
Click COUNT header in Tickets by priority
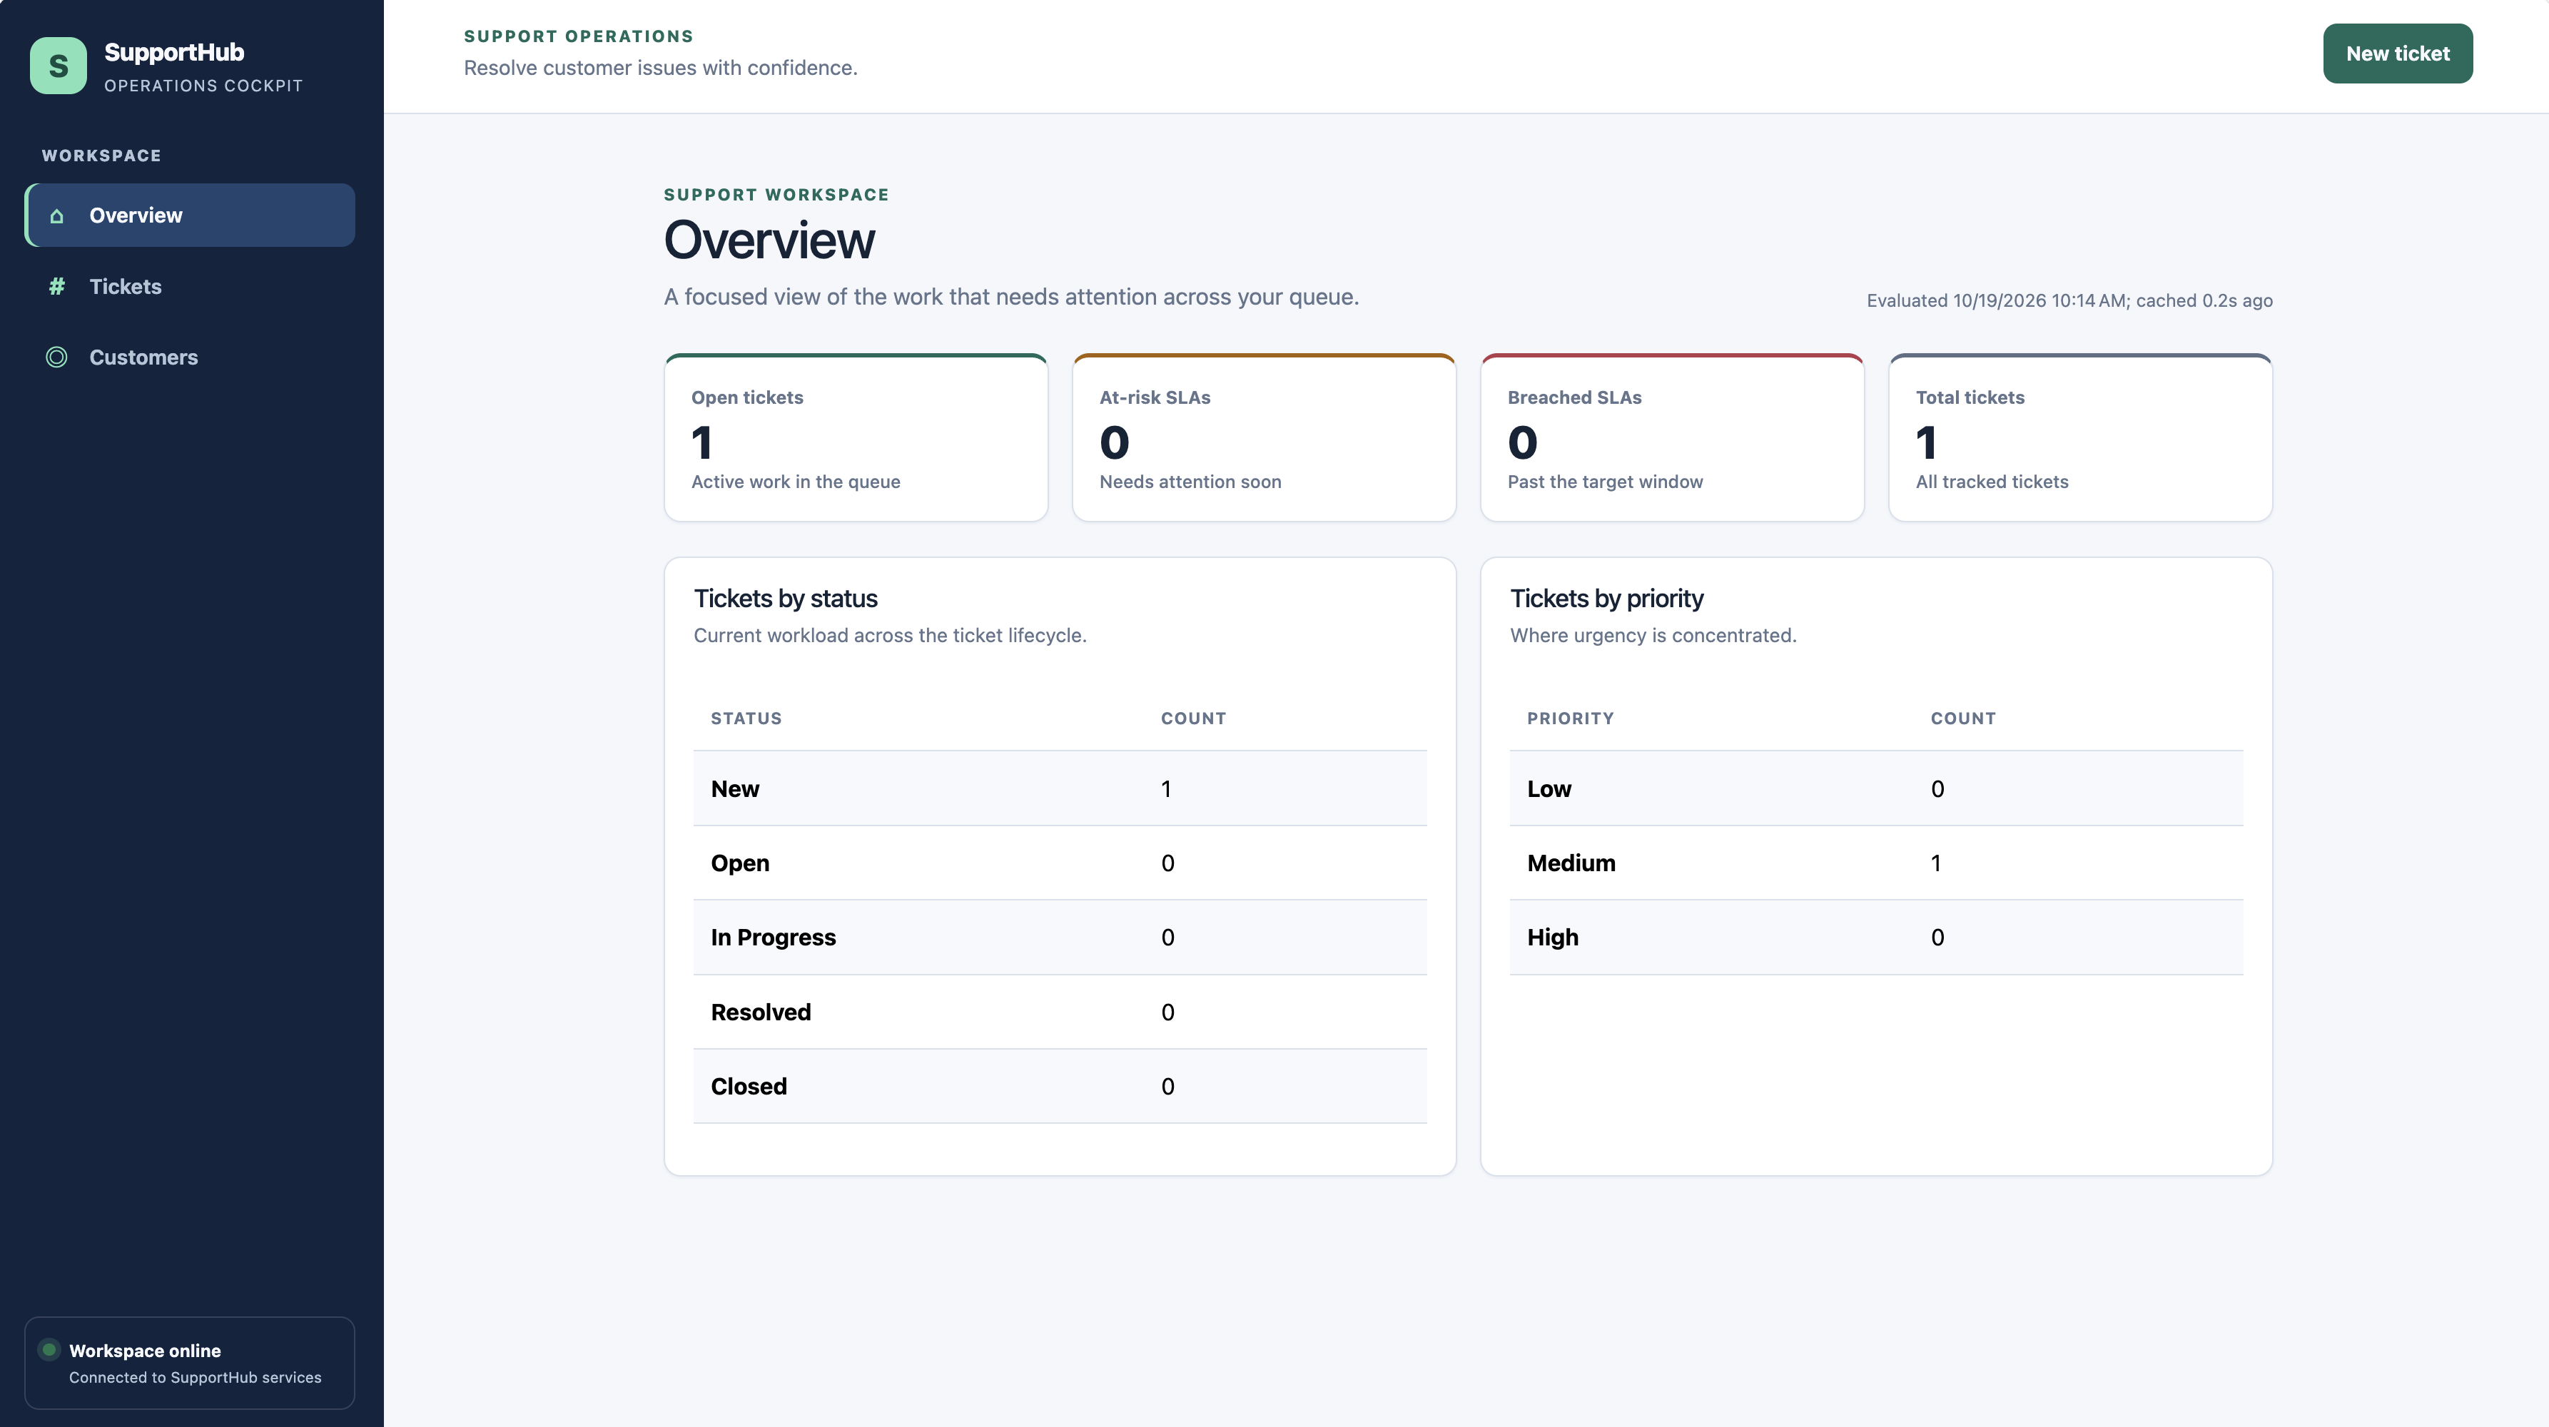[1963, 718]
